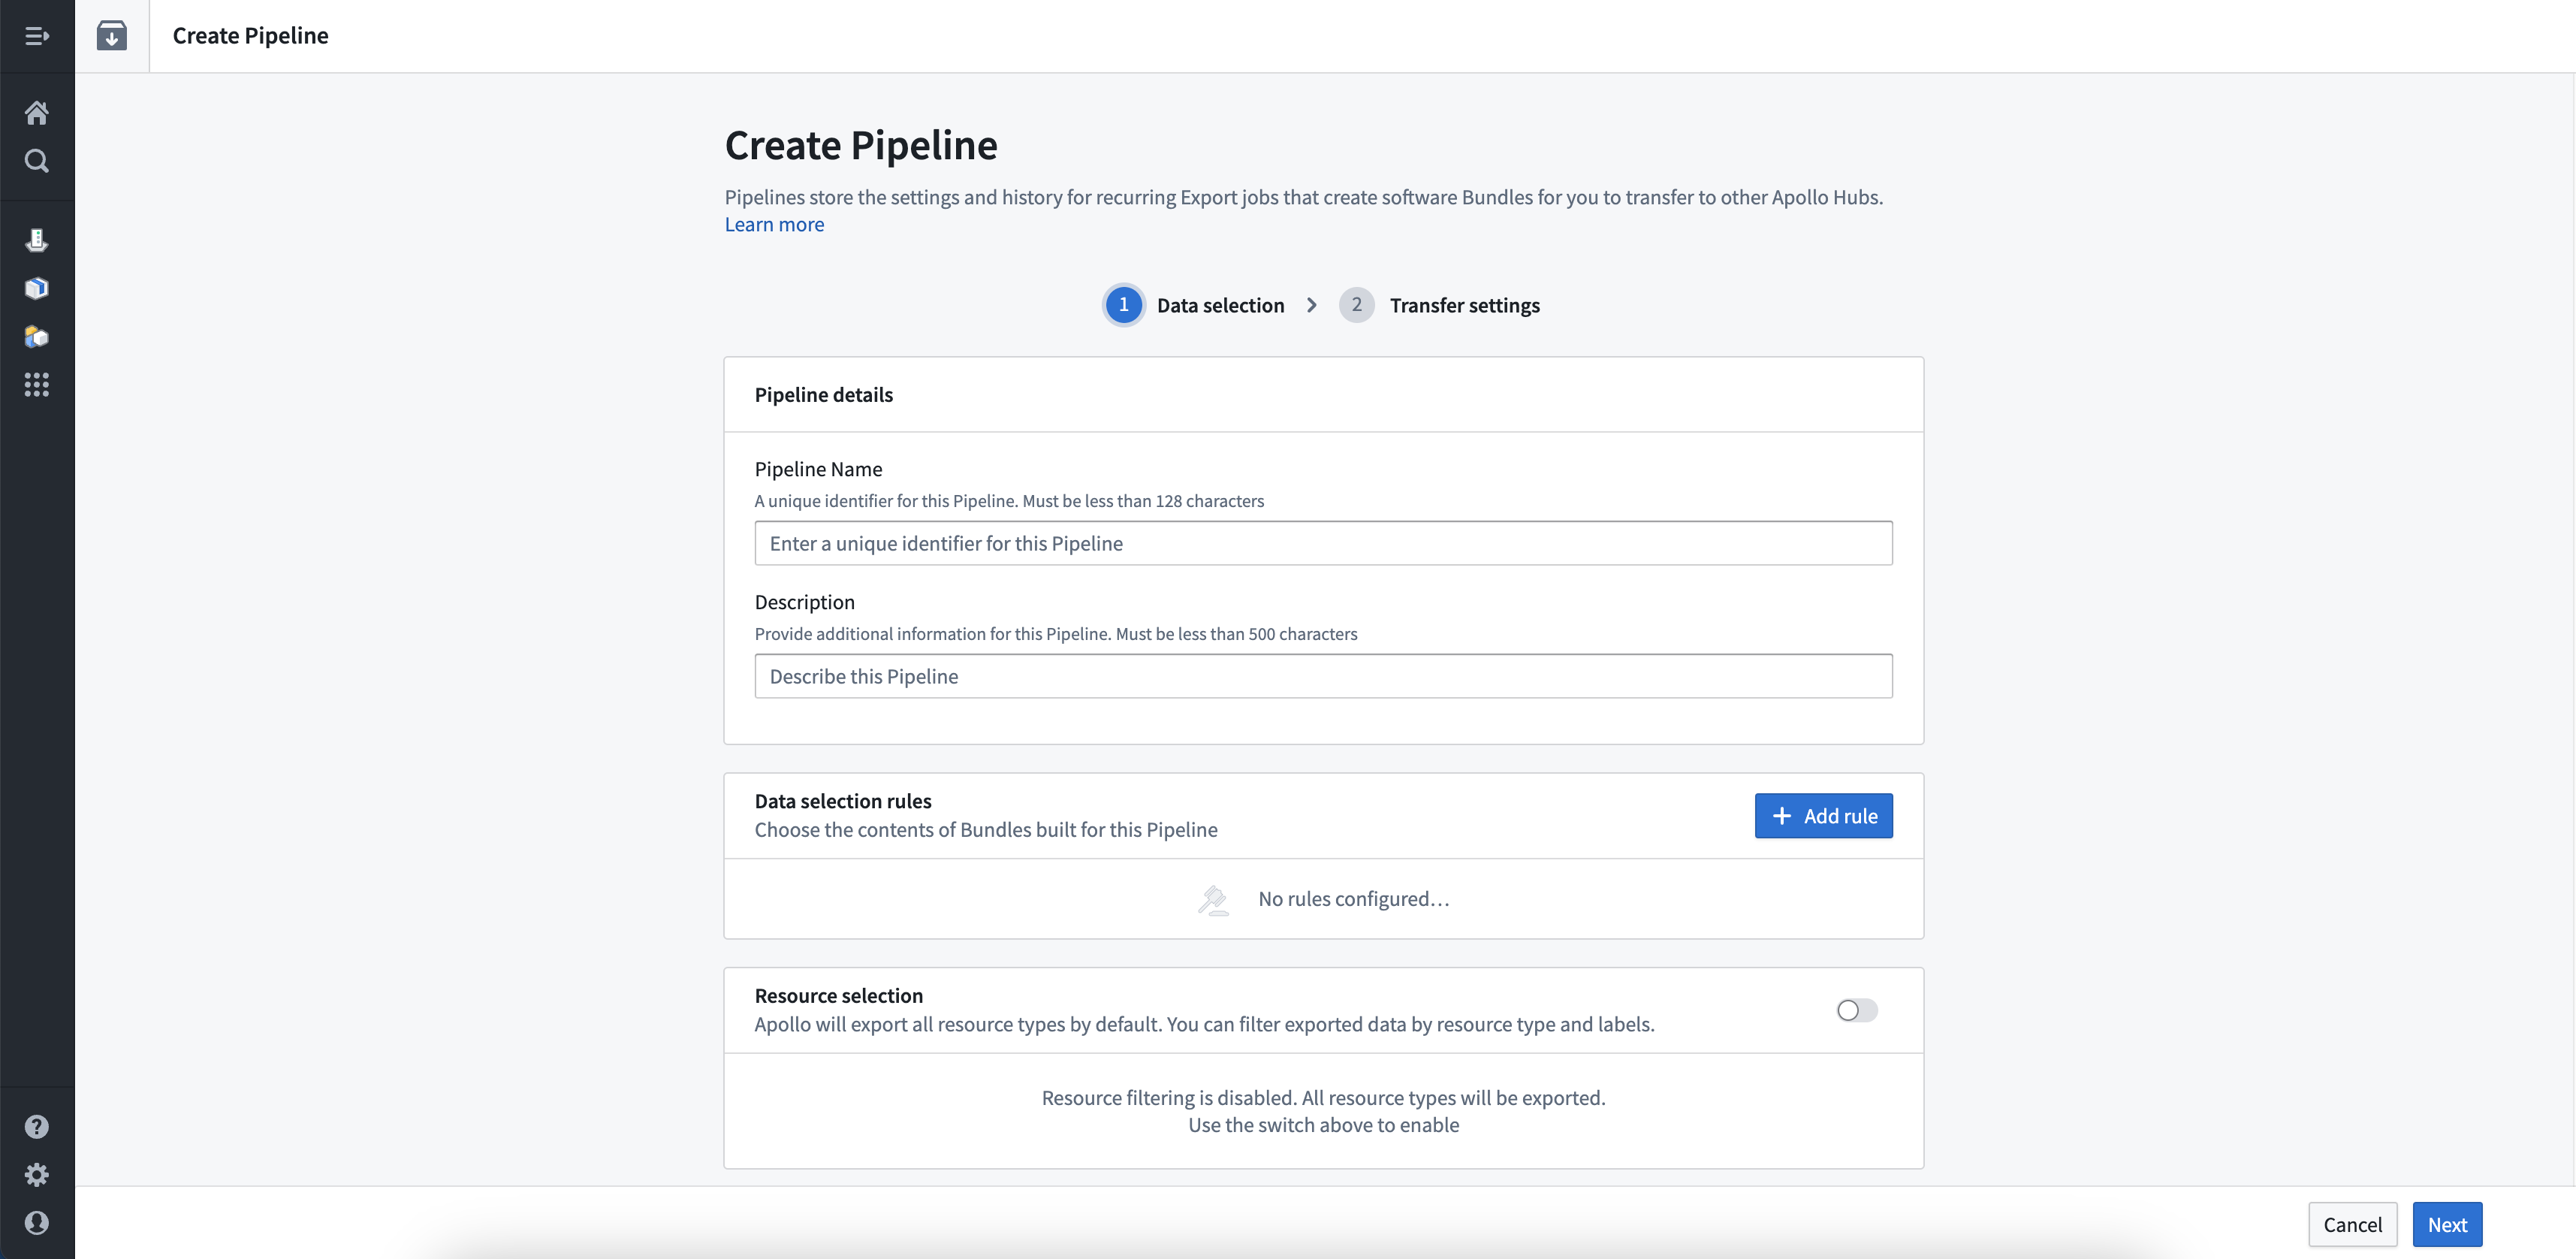The height and width of the screenshot is (1259, 2576).
Task: Click step number 2 circle
Action: click(x=1356, y=305)
